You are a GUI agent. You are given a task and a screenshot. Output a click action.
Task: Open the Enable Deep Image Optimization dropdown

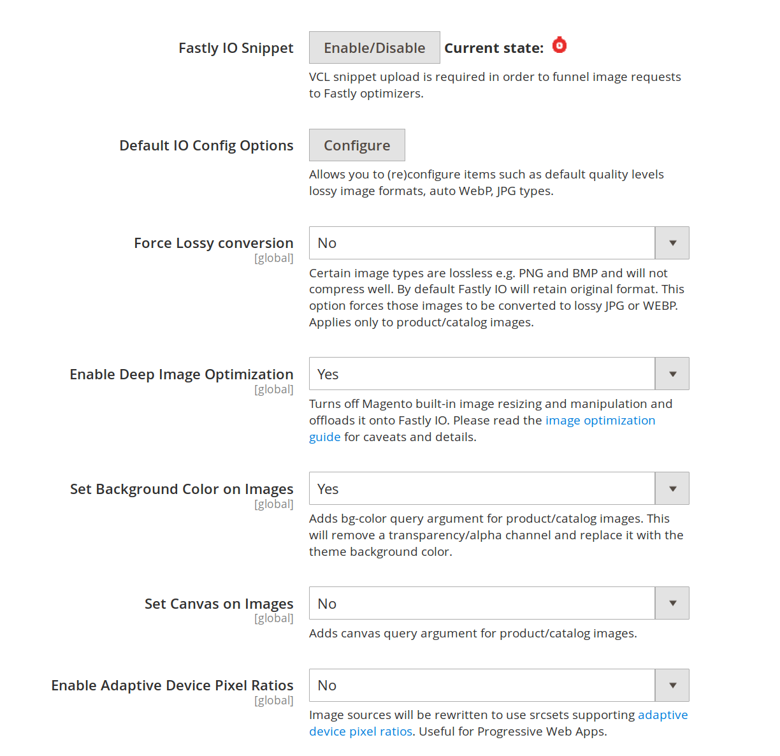(482, 374)
